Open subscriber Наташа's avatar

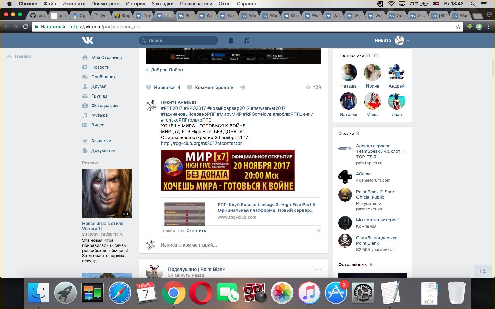point(349,72)
